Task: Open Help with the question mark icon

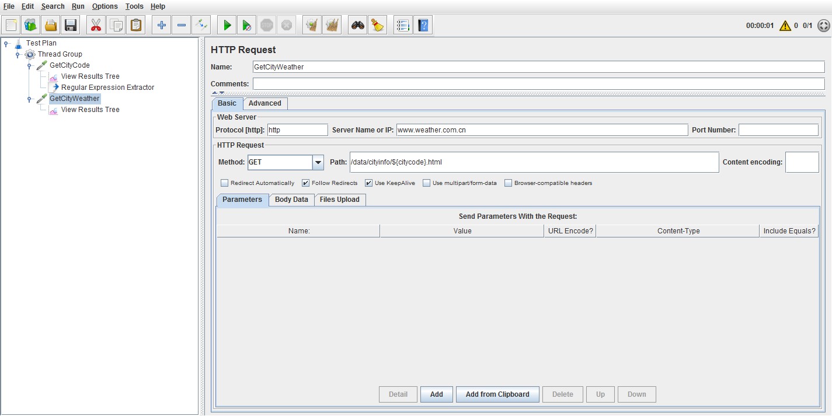Action: pyautogui.click(x=423, y=25)
